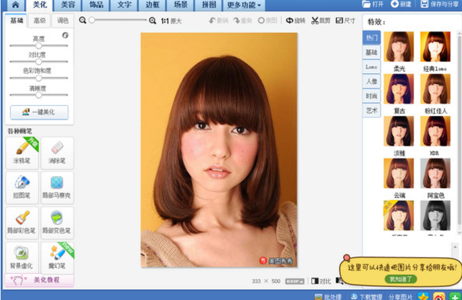
Task: Click the 清晰度 sharpness slider handle
Action: point(39,95)
